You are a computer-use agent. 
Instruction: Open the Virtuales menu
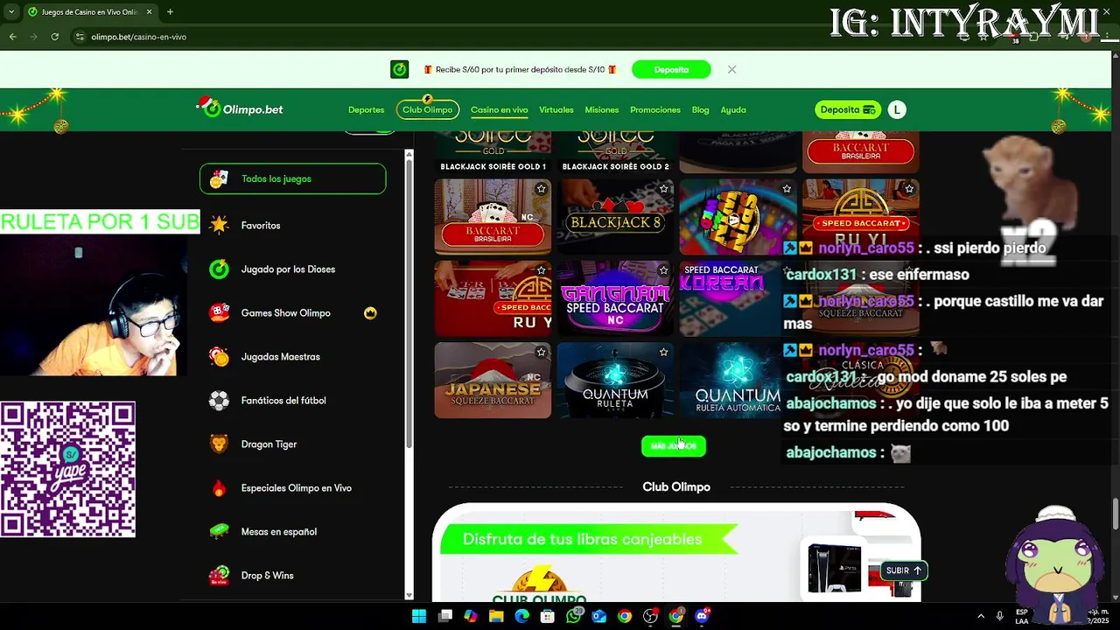pos(556,109)
